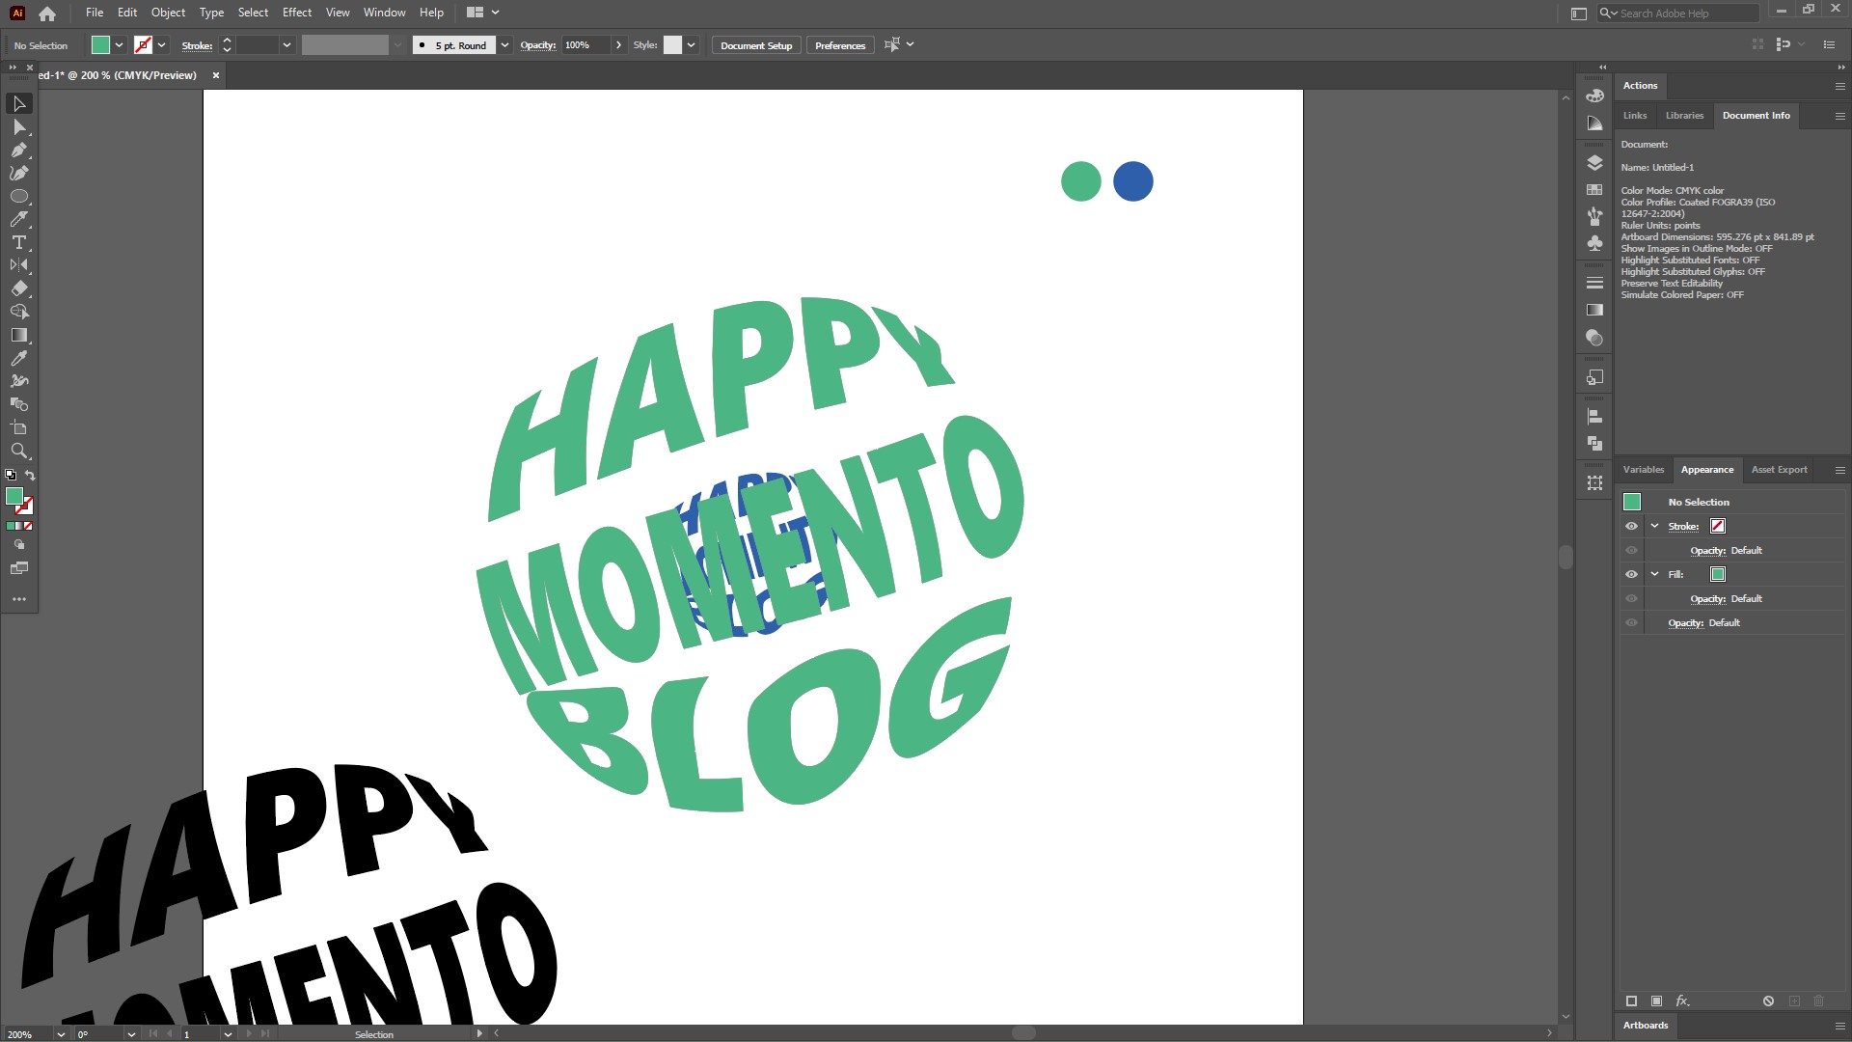
Task: Open brush definition 5 pt. Round dropdown
Action: pyautogui.click(x=504, y=45)
